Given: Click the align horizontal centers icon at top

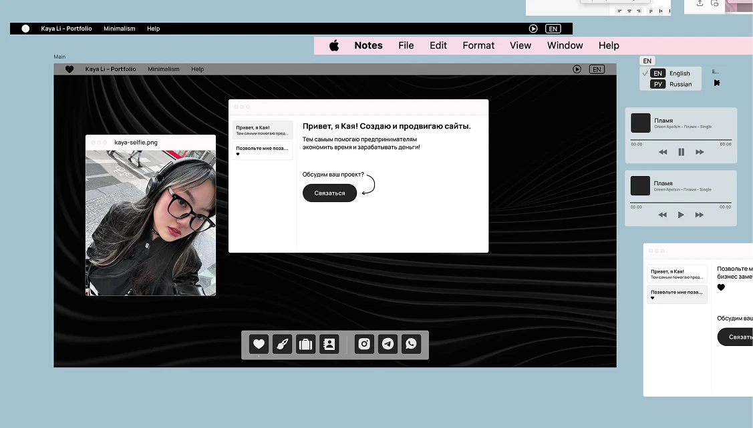Looking at the screenshot, I should pyautogui.click(x=629, y=11).
